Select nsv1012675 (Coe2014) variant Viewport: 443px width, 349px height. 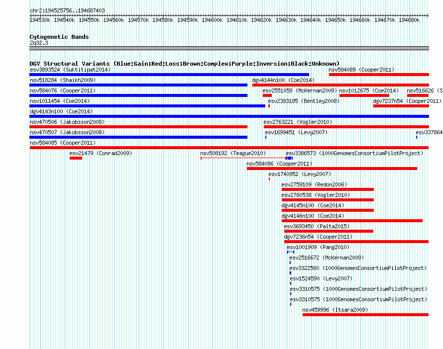[369, 90]
